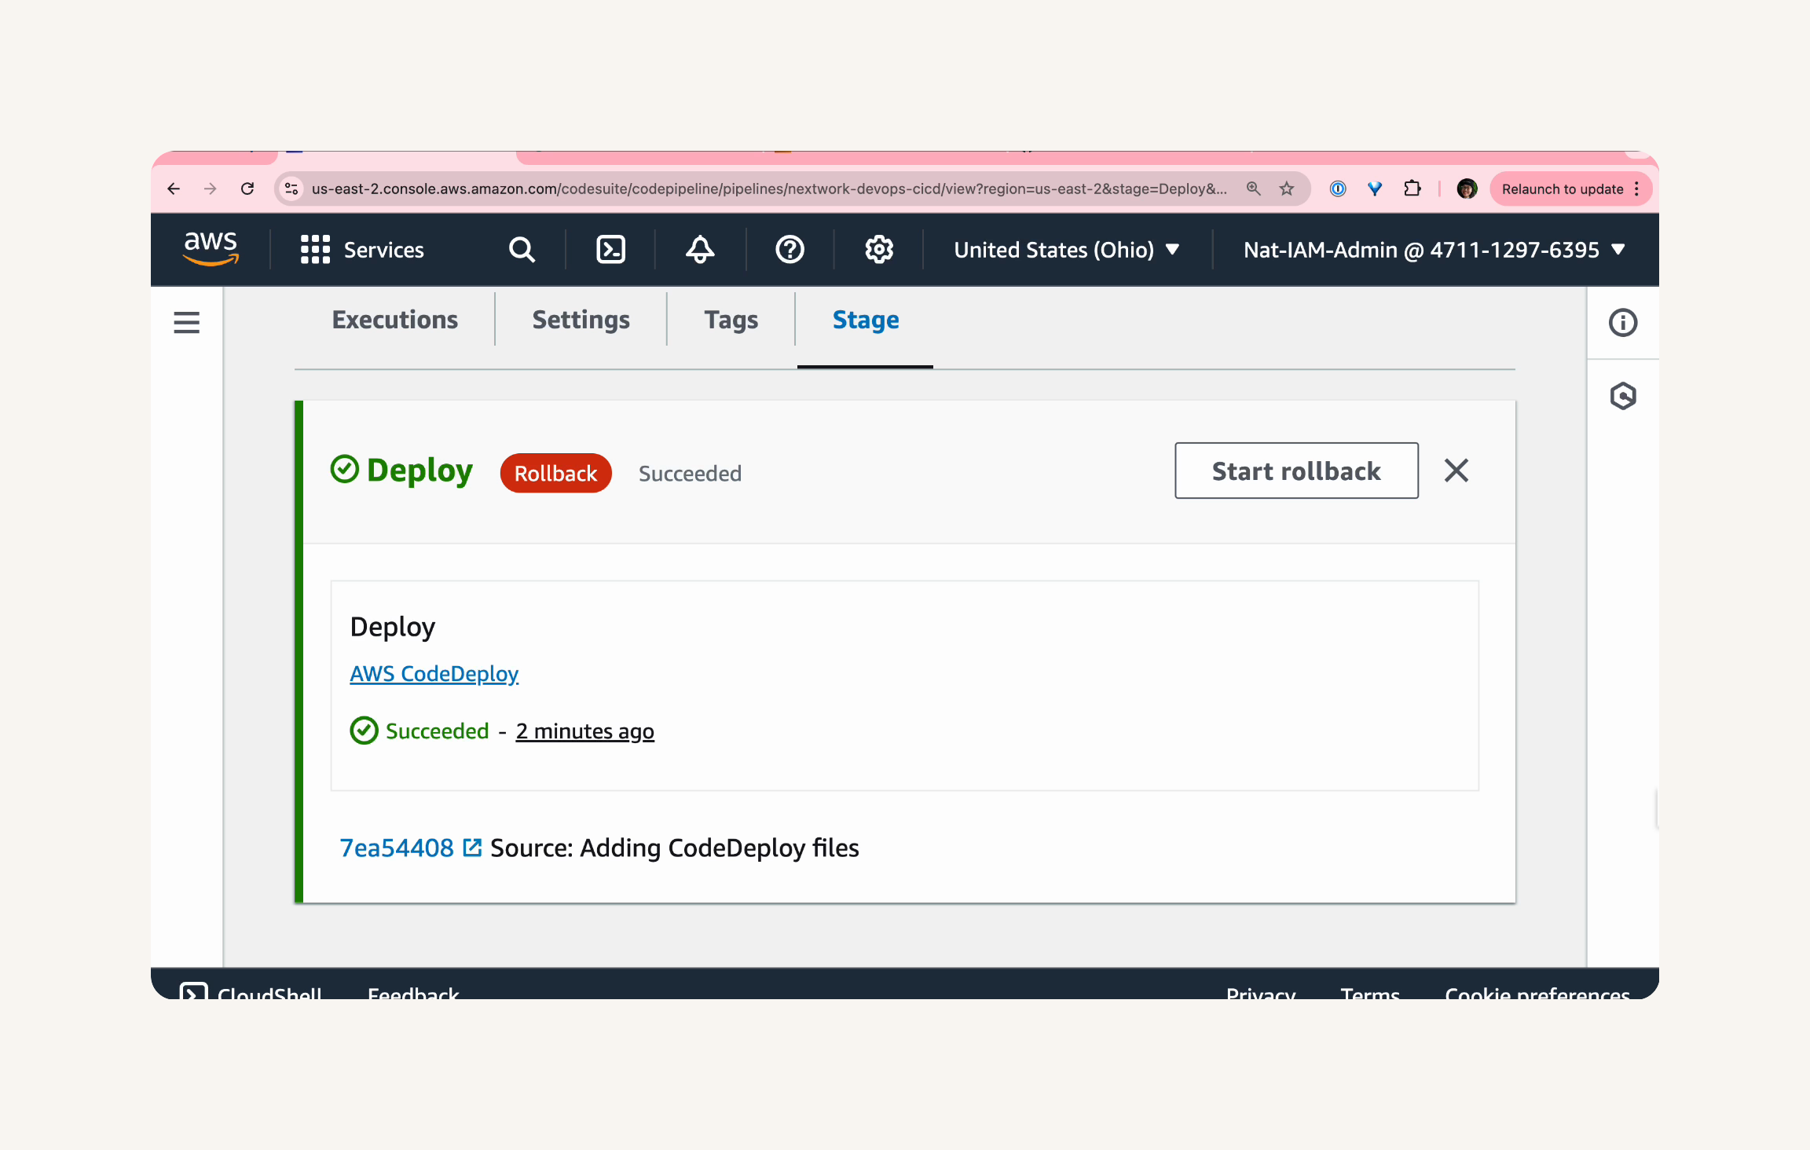Click the blue Y extension icon
Image resolution: width=1810 pixels, height=1150 pixels.
[1375, 189]
